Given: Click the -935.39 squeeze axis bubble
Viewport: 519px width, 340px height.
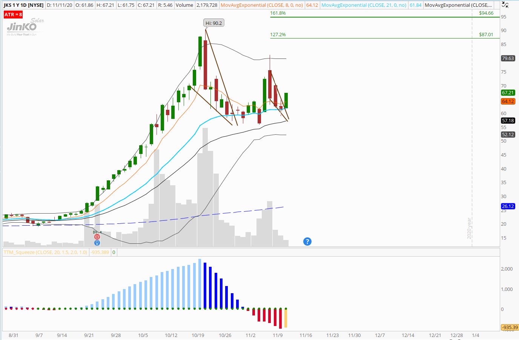Looking at the screenshot, I should [x=510, y=328].
